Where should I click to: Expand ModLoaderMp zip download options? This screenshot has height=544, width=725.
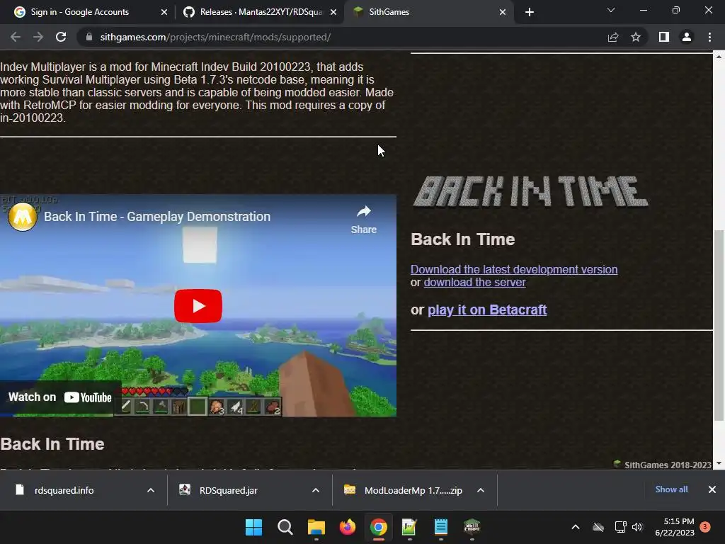click(x=481, y=490)
